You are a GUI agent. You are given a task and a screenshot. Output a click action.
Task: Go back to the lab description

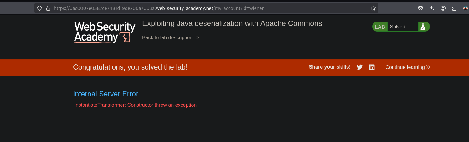pos(167,37)
